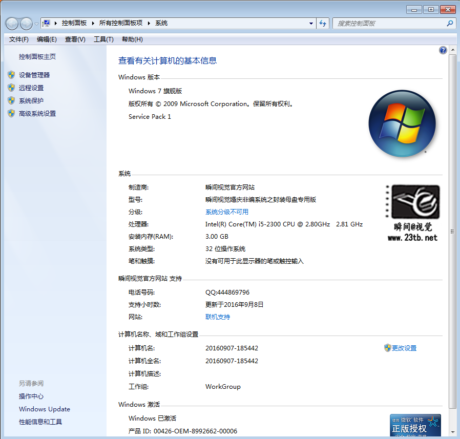Click the Forward navigation arrow button
This screenshot has height=439, width=460.
coord(27,24)
